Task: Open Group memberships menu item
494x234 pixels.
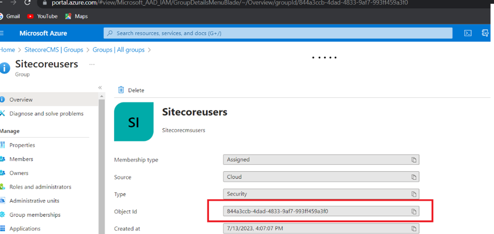Action: coord(35,214)
